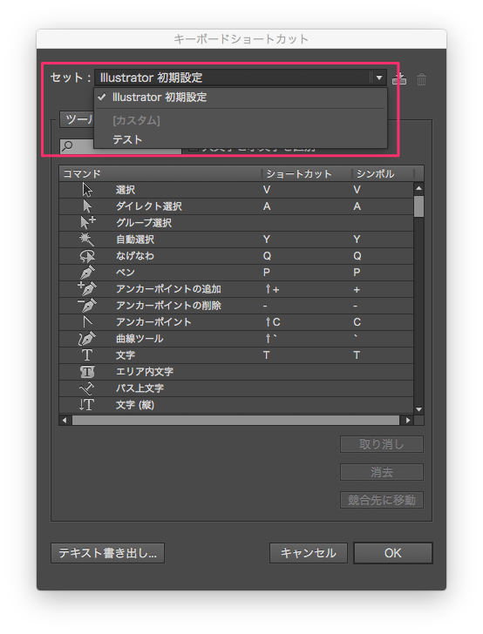The image size is (483, 634).
Task: Click the trash icon to delete set
Action: point(421,79)
